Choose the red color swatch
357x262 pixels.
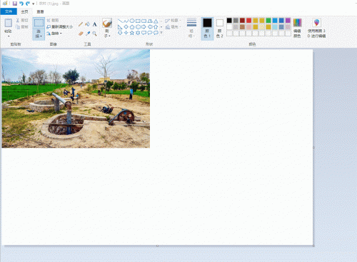[x=248, y=21]
